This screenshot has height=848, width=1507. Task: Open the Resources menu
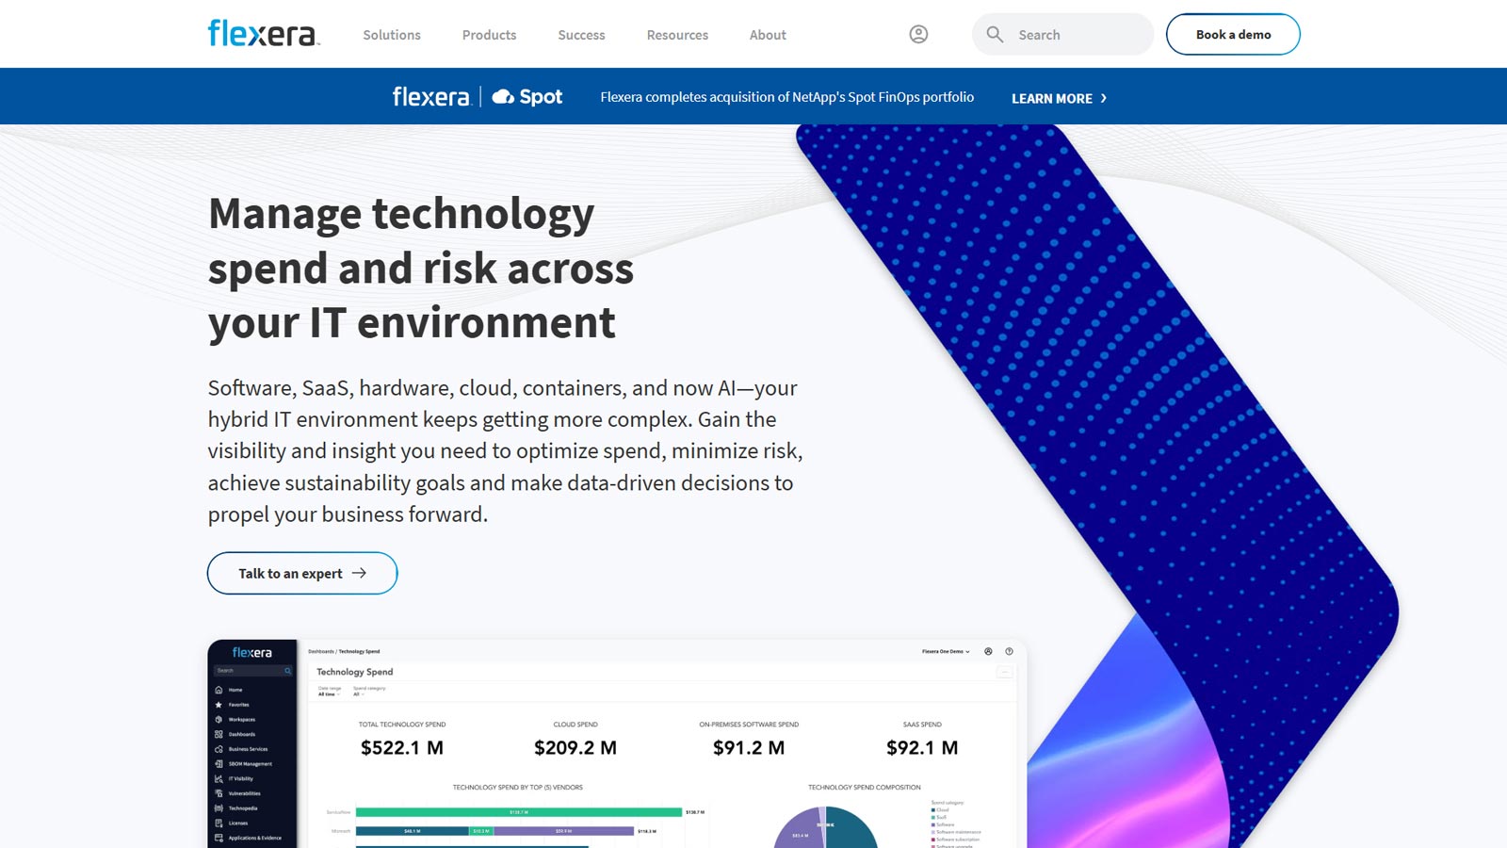tap(677, 35)
